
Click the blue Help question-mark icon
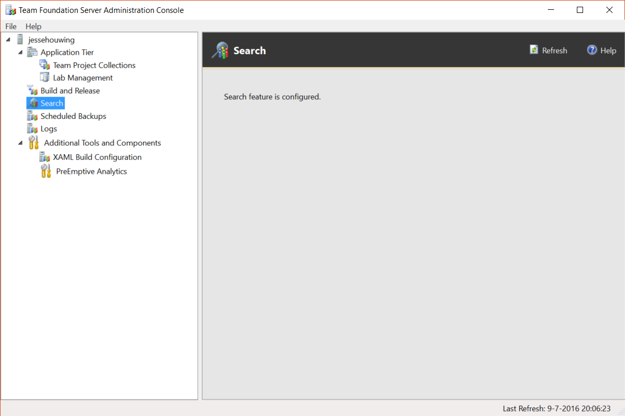click(x=592, y=50)
